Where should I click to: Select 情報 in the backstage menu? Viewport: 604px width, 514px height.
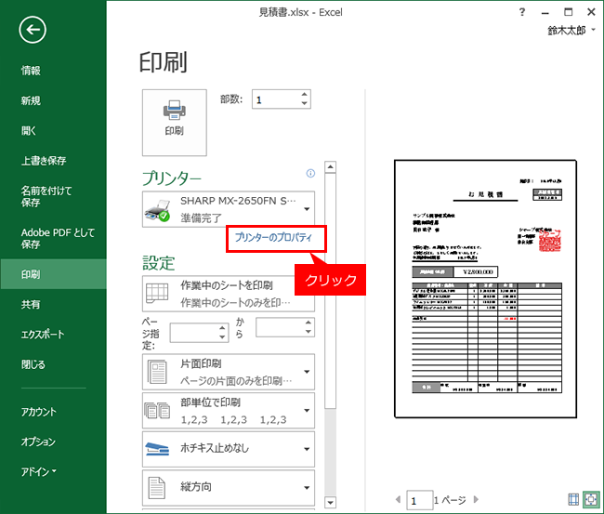pyautogui.click(x=31, y=71)
